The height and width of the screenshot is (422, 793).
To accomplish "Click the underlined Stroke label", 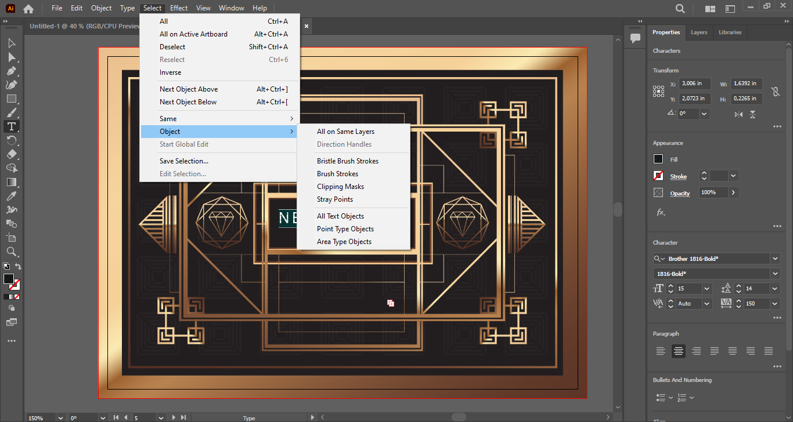I will pyautogui.click(x=678, y=176).
